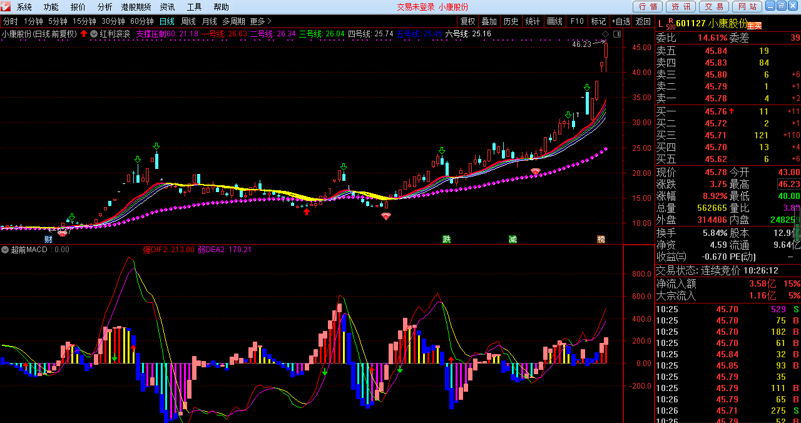The width and height of the screenshot is (801, 423).
Task: Click the red up arrow signal near 13.00
Action: point(307,211)
